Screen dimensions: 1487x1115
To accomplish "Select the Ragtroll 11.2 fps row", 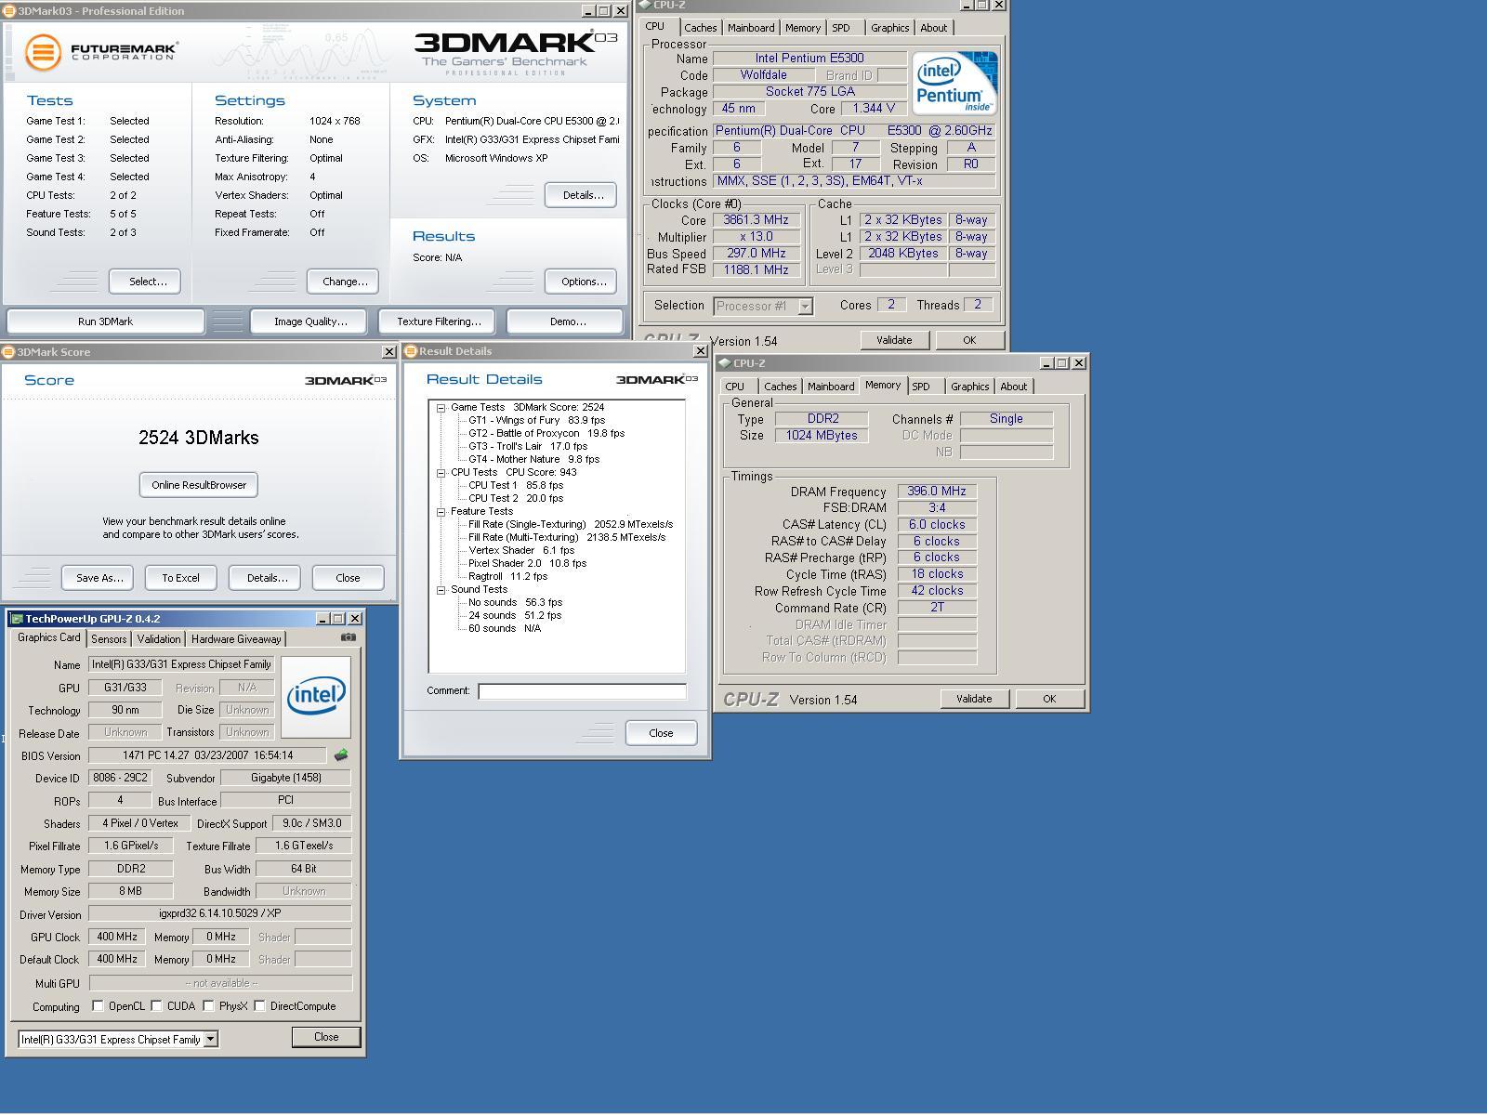I will click(507, 576).
